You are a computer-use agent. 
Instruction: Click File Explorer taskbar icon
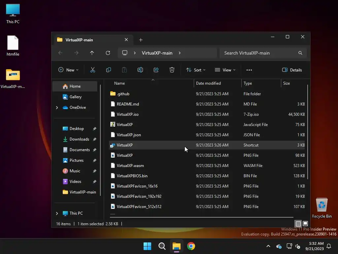click(176, 246)
